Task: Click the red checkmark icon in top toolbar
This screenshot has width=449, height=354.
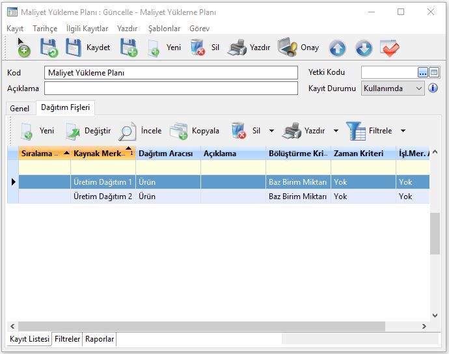Action: pos(389,48)
